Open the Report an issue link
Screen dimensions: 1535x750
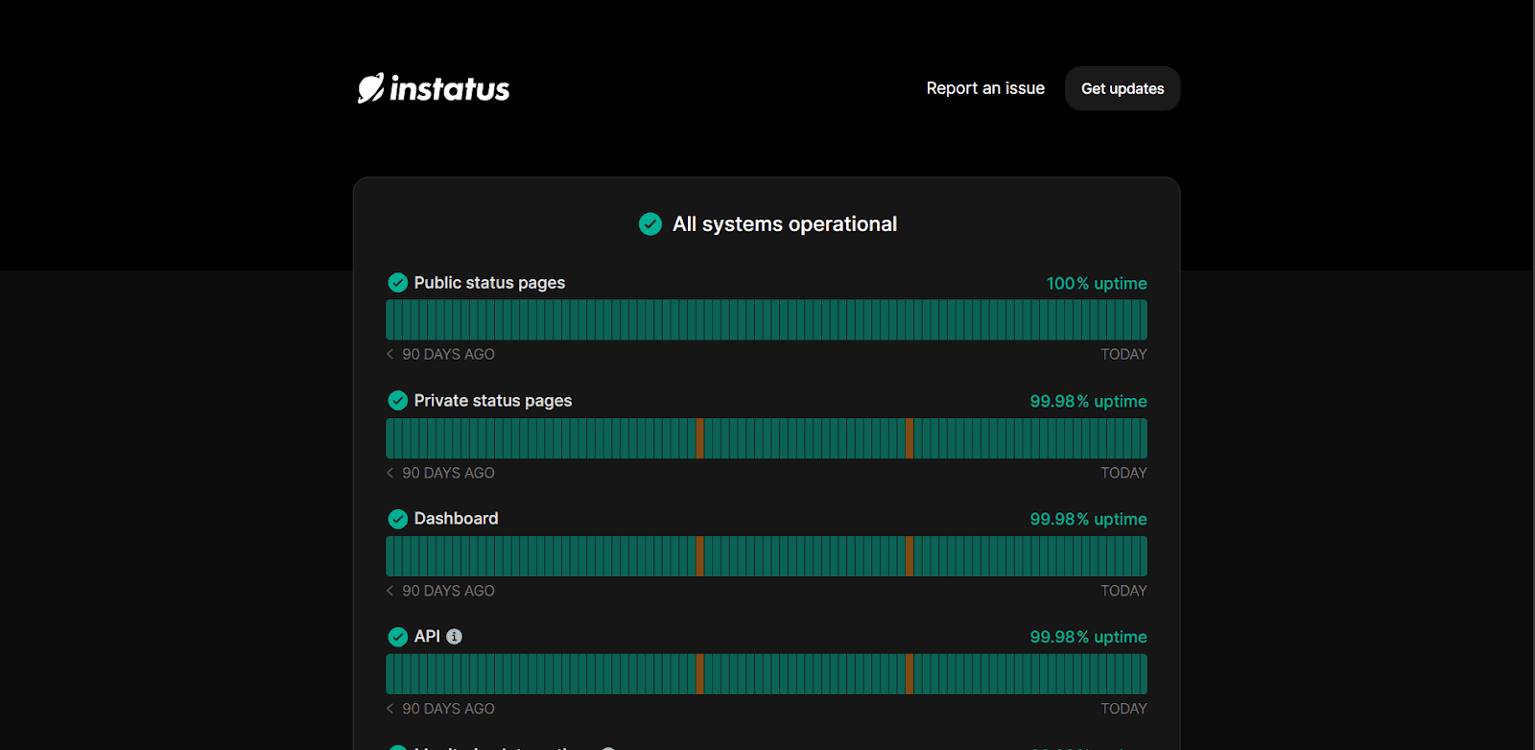pyautogui.click(x=985, y=88)
